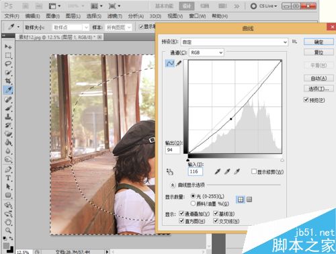
Task: Open the 图像(I) menu
Action: pyautogui.click(x=52, y=16)
